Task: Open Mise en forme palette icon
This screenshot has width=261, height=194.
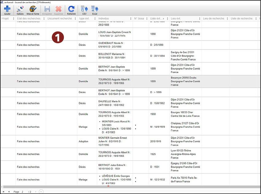Action: point(33,9)
